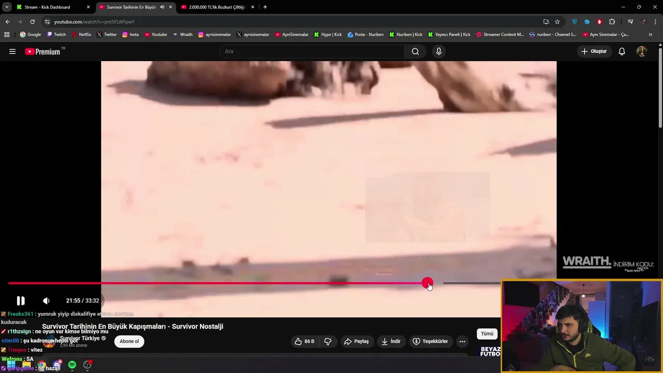Pause the video with the pause button
The height and width of the screenshot is (373, 663).
(21, 300)
